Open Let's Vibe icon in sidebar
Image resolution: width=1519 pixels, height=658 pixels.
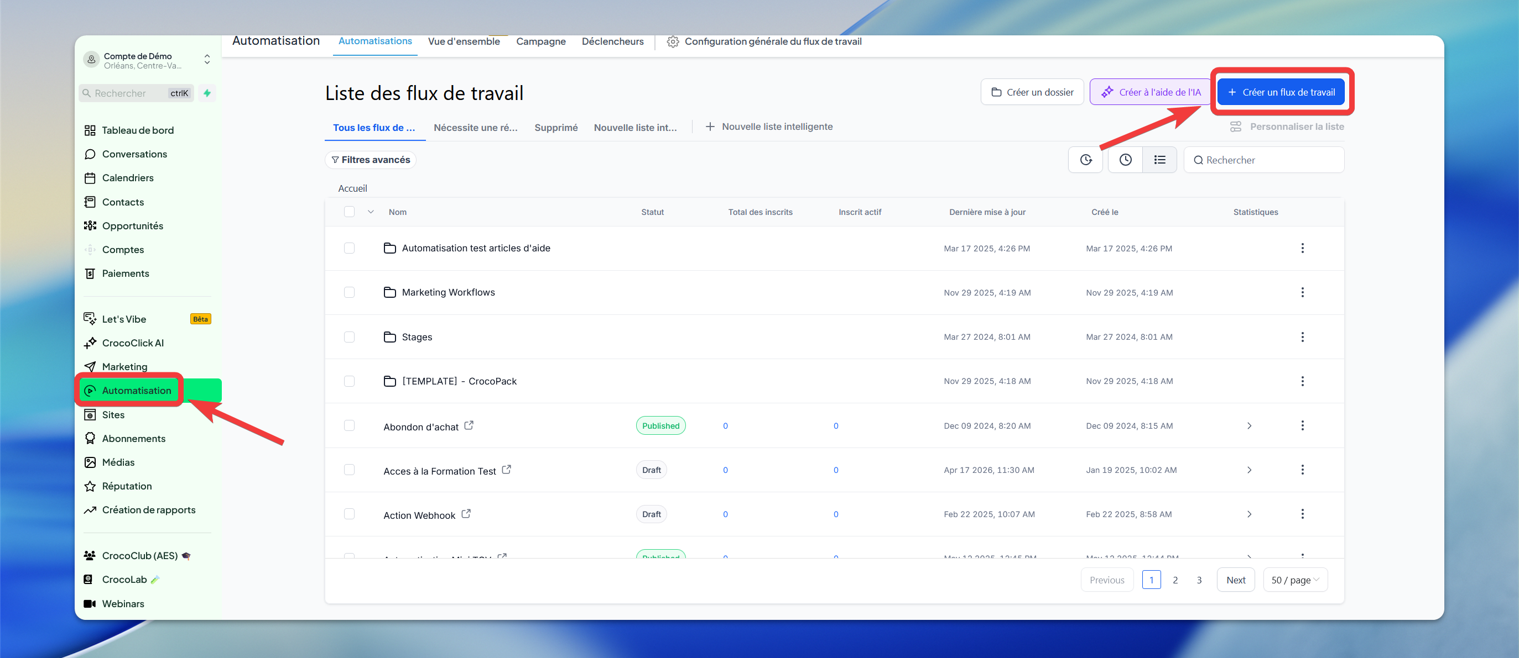(90, 319)
